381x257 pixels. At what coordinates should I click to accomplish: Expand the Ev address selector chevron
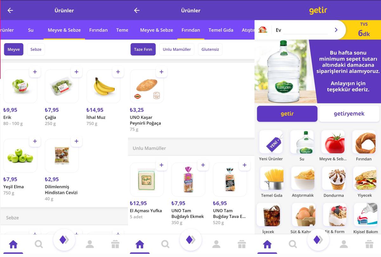coord(336,30)
